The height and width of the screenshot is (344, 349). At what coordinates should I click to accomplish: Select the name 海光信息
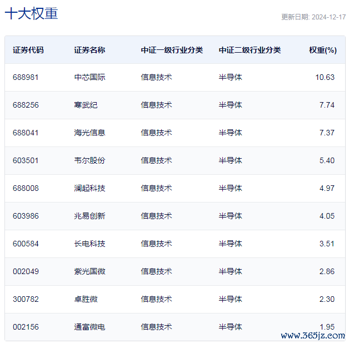89,133
